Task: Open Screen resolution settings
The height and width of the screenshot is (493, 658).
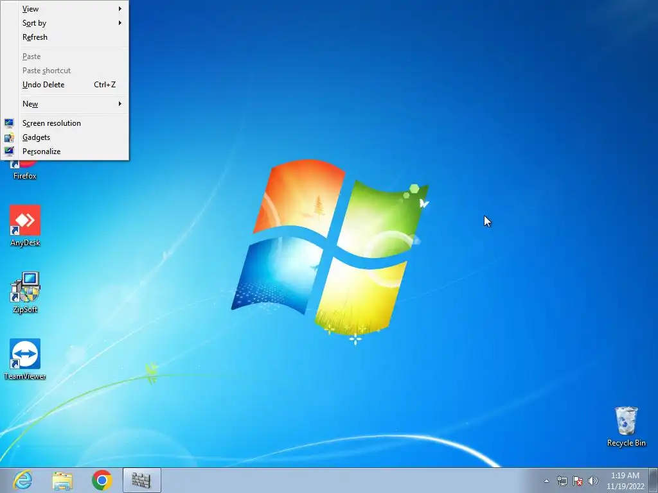Action: point(65,123)
